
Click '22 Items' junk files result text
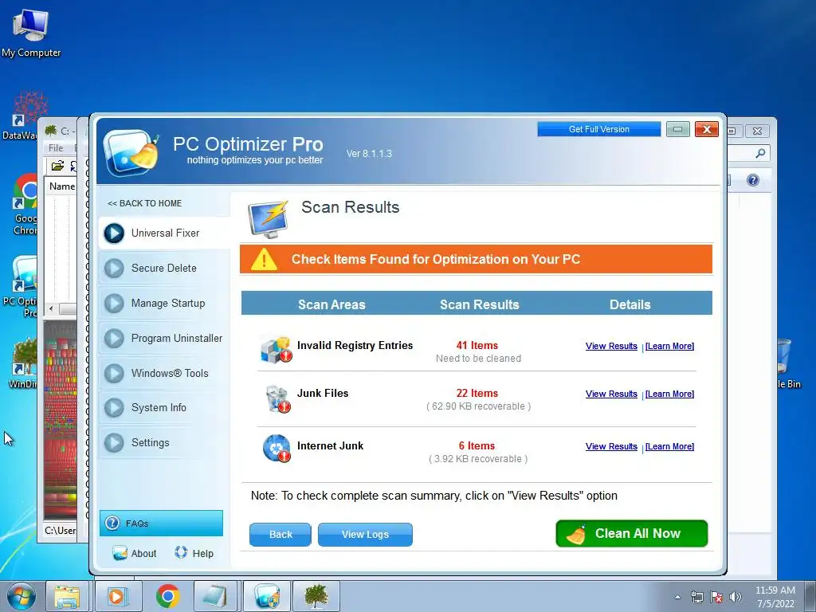(477, 394)
